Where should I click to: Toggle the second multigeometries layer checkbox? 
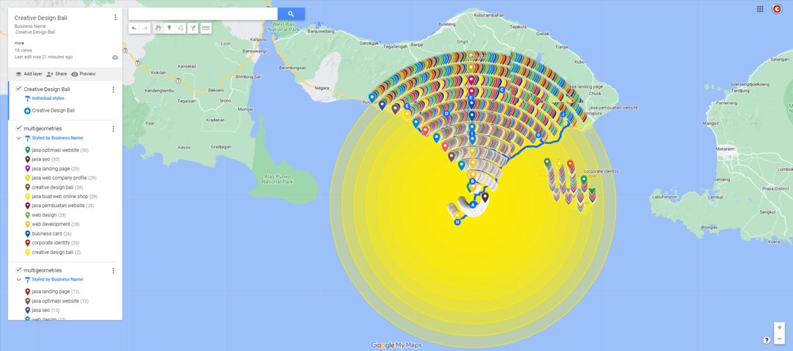tap(18, 270)
